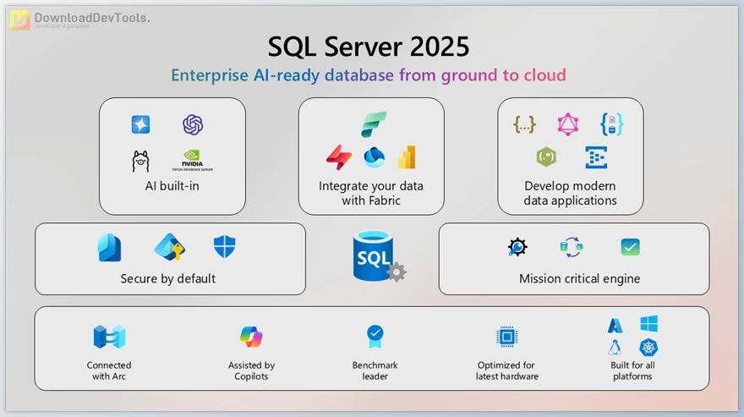Click the "Secure by default" label
The height and width of the screenshot is (417, 744).
(168, 278)
